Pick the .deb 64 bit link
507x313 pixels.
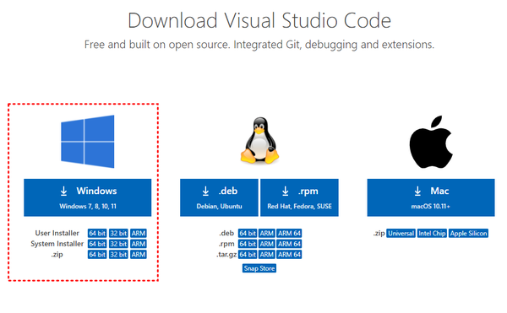[248, 233]
